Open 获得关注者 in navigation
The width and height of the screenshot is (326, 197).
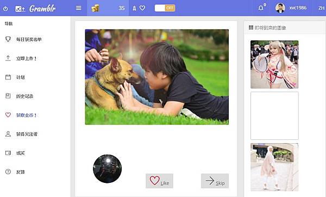pos(27,134)
